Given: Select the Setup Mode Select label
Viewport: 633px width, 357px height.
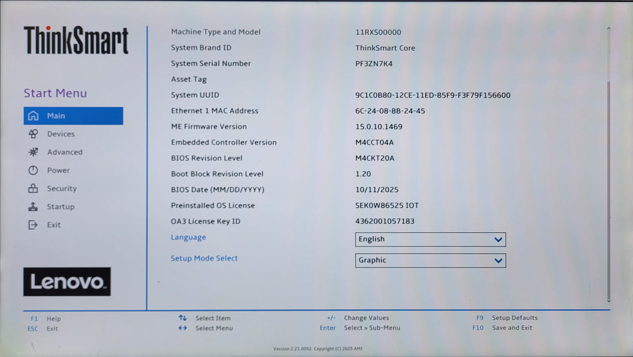Looking at the screenshot, I should [x=204, y=258].
